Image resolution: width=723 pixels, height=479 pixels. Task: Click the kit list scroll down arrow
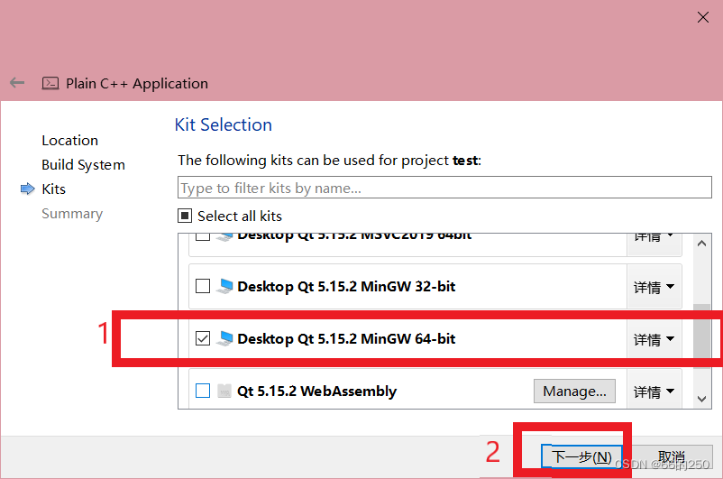701,399
